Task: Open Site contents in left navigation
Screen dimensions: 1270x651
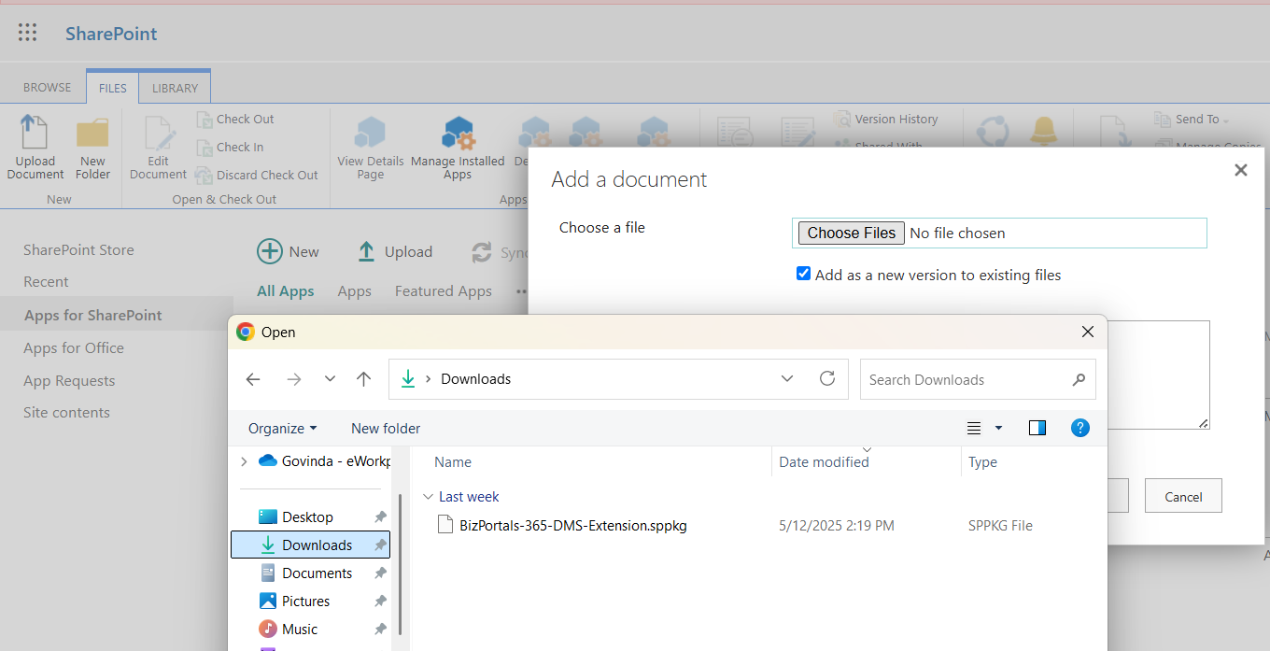Action: pyautogui.click(x=66, y=413)
